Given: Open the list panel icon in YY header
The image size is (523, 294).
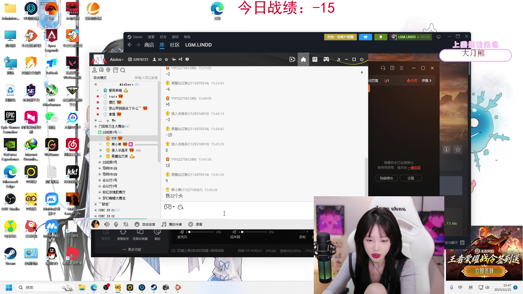Looking at the screenshot, I should 315,59.
